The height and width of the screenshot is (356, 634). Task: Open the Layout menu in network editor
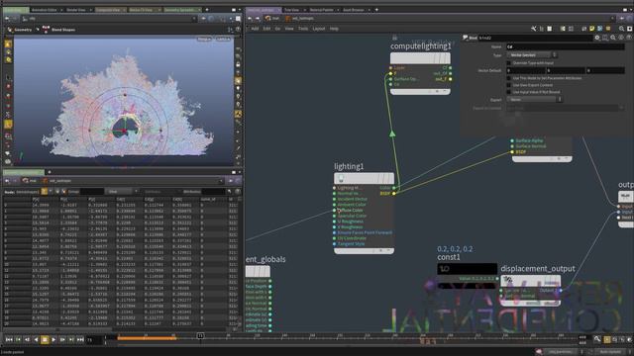319,29
